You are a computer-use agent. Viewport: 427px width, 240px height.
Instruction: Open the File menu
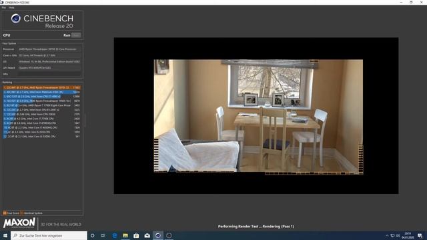pyautogui.click(x=3, y=7)
